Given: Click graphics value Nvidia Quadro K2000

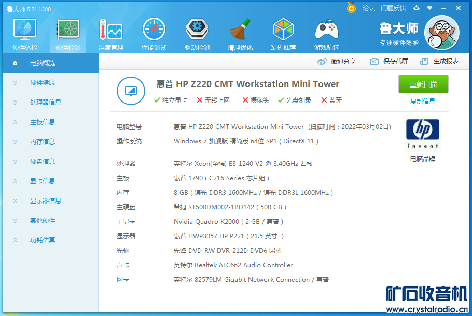Looking at the screenshot, I should tap(228, 222).
